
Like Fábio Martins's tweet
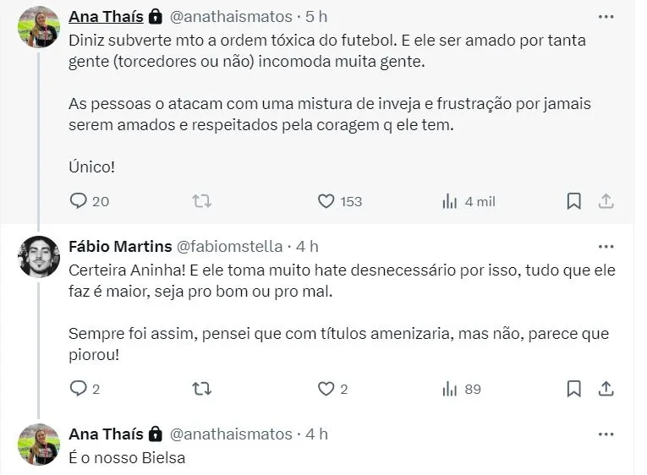(326, 389)
